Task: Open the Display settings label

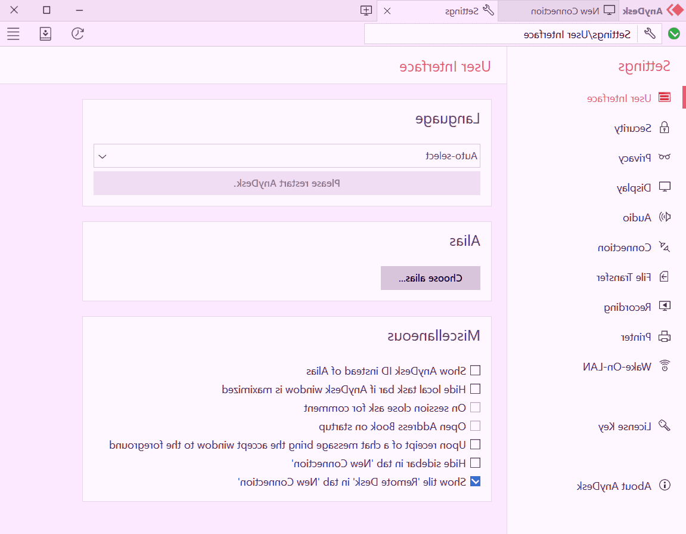Action: coord(634,188)
